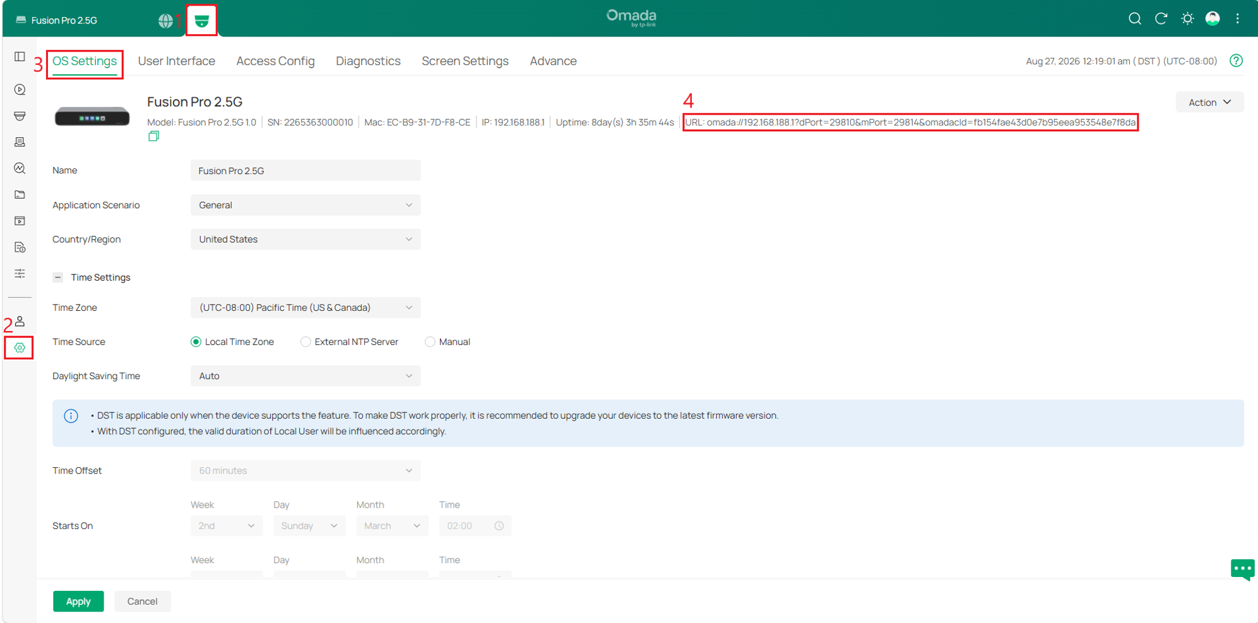Click the SN: 2265363000010 text

tap(310, 122)
